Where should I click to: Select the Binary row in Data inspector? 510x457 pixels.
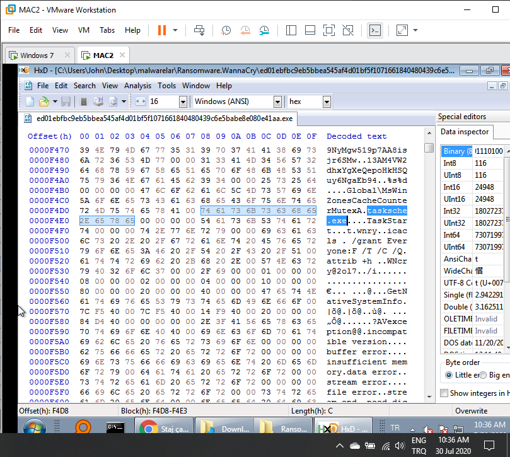pos(473,151)
